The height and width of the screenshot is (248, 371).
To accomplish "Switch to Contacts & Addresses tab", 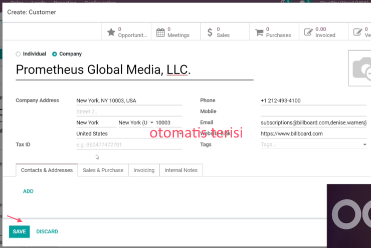I will pyautogui.click(x=47, y=170).
